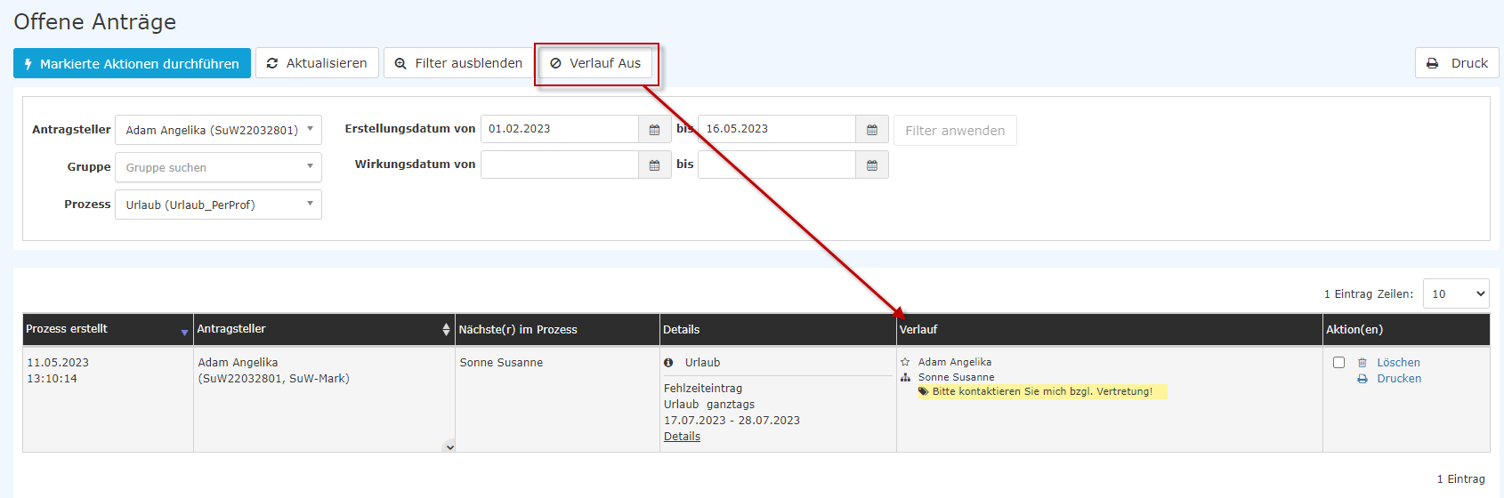Open calendar for Erstellungsdatum bis field
This screenshot has width=1504, height=498.
tap(871, 130)
